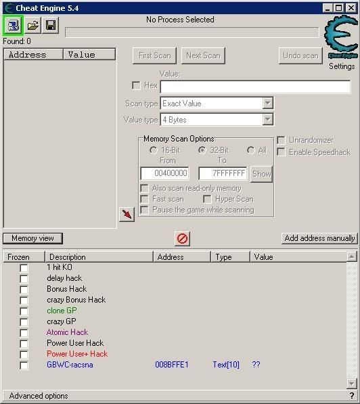Click address list scrollbar up arrow
Viewport: 360px width, 404px height.
pyautogui.click(x=352, y=256)
